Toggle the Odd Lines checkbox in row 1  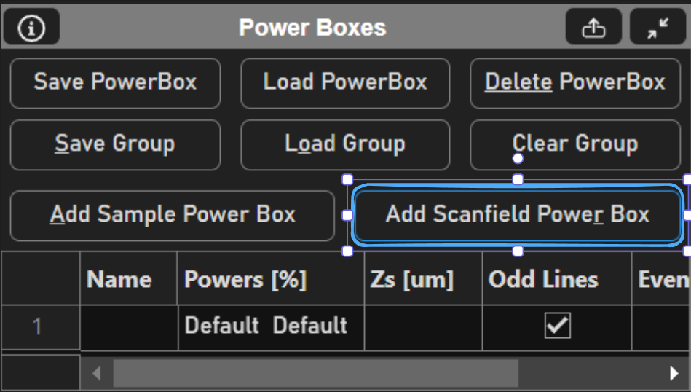557,327
